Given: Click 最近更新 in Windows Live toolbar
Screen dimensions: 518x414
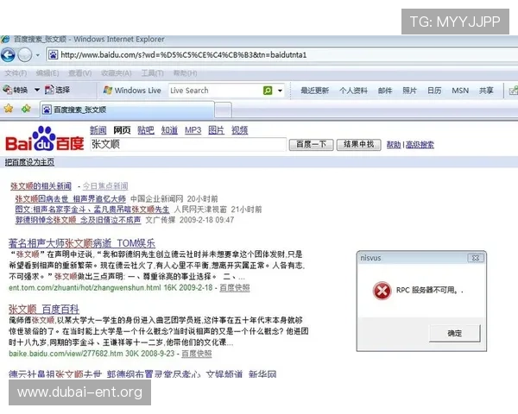Looking at the screenshot, I should click(x=314, y=90).
